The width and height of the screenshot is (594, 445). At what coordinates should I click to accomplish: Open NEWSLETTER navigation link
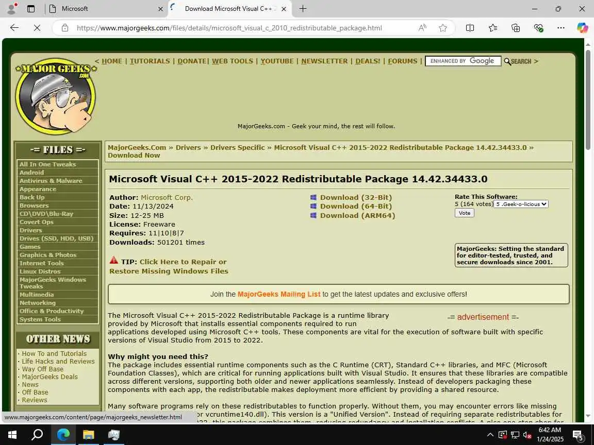(324, 61)
